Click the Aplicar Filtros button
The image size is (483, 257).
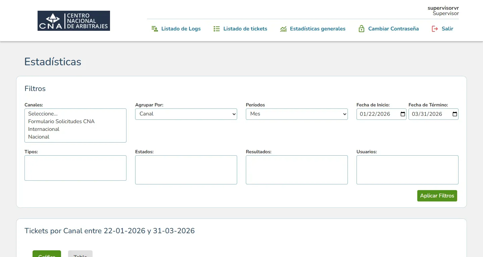pyautogui.click(x=437, y=196)
